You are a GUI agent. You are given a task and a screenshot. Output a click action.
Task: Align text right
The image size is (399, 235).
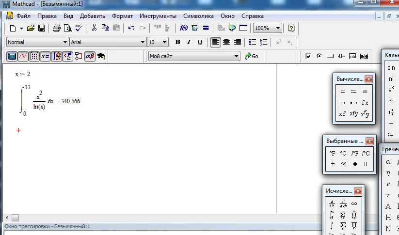(238, 42)
